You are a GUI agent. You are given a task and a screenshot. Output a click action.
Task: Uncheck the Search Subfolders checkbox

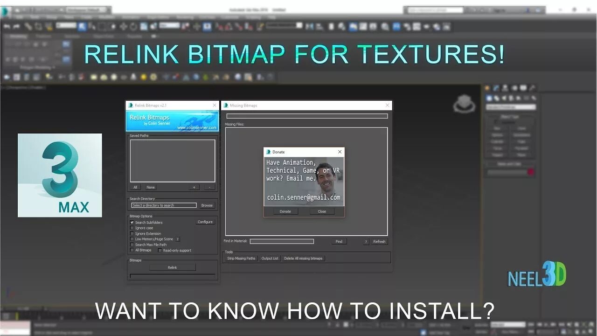pyautogui.click(x=132, y=223)
